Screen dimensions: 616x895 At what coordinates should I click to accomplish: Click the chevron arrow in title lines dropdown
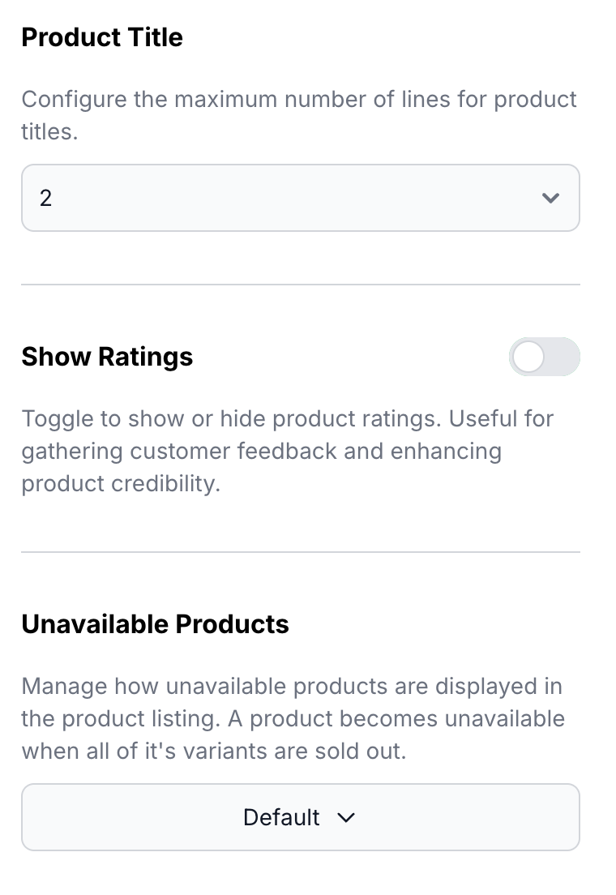pyautogui.click(x=550, y=198)
